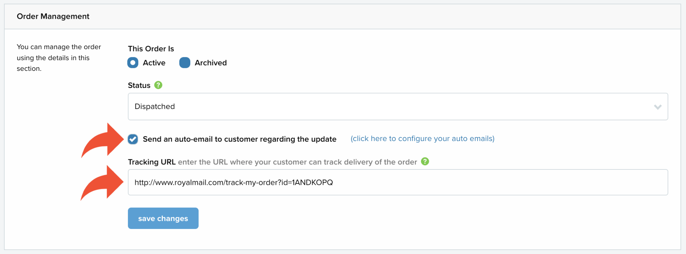Click the 'Status' field label text
Image resolution: width=686 pixels, height=254 pixels.
[139, 86]
